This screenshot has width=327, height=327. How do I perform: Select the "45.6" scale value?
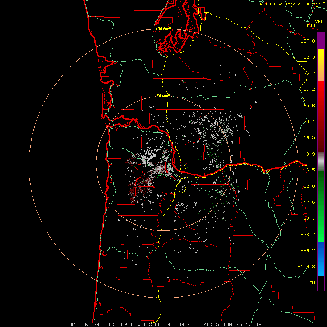click(309, 105)
